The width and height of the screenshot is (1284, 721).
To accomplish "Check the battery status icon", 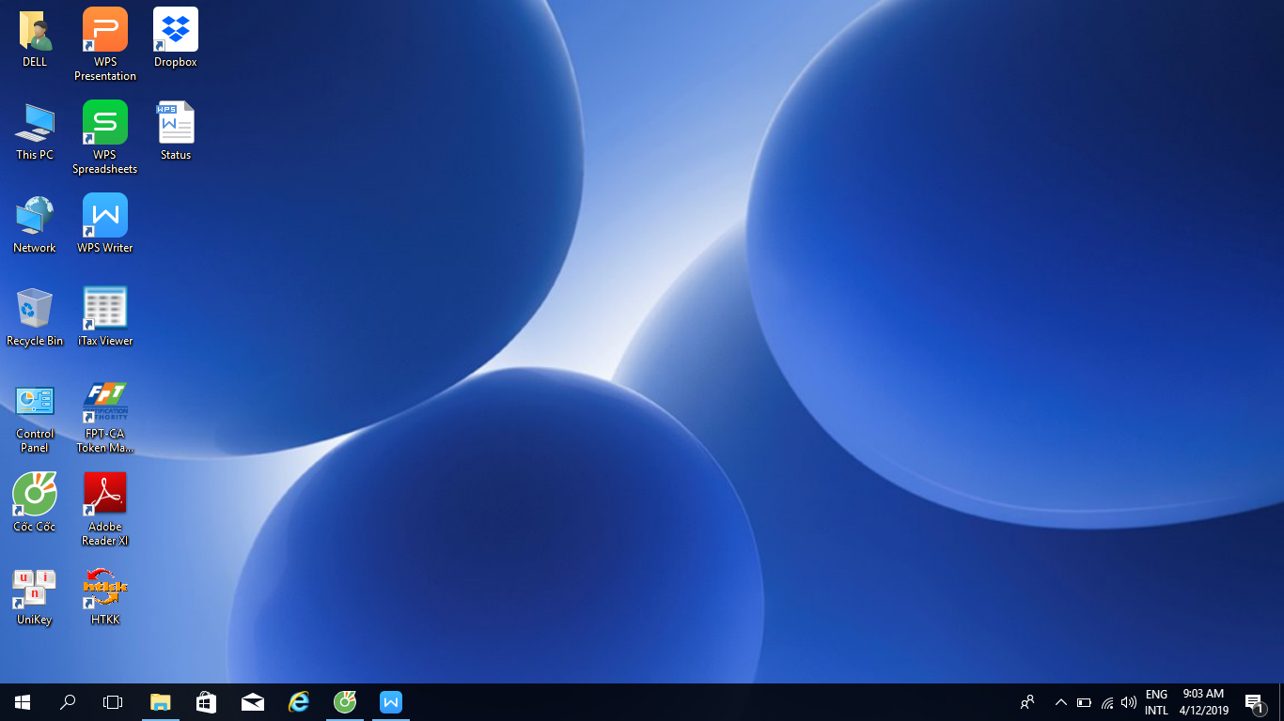I will point(1084,702).
